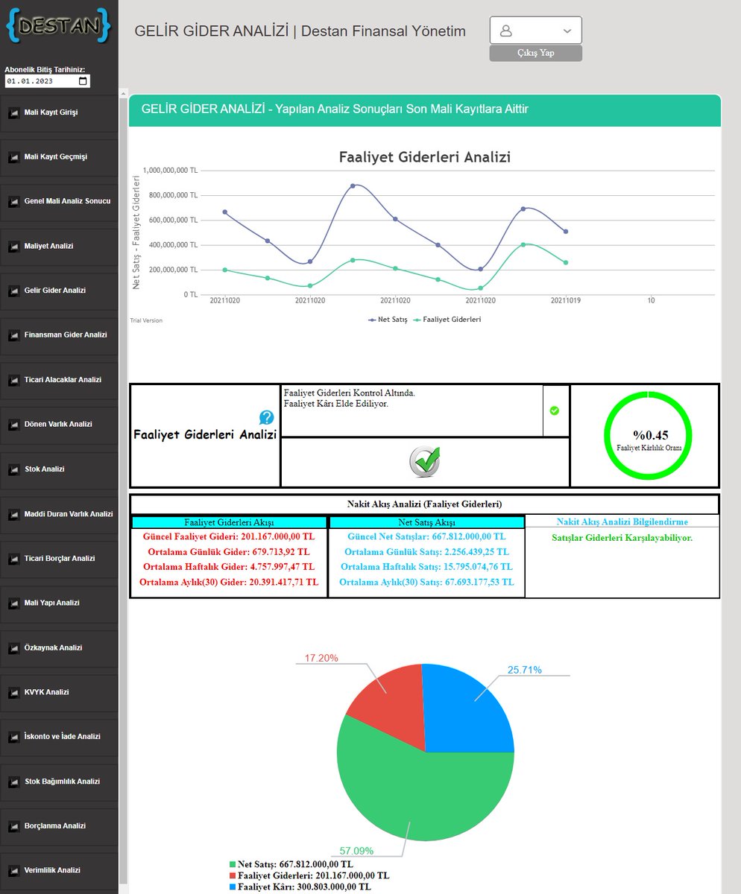Click "Güncel Faaliyet Gideri: 201.167.000,00 TL" text
The image size is (741, 894).
229,536
